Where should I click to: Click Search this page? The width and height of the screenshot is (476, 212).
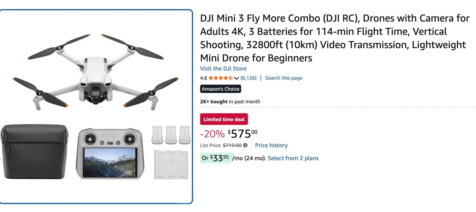283,78
